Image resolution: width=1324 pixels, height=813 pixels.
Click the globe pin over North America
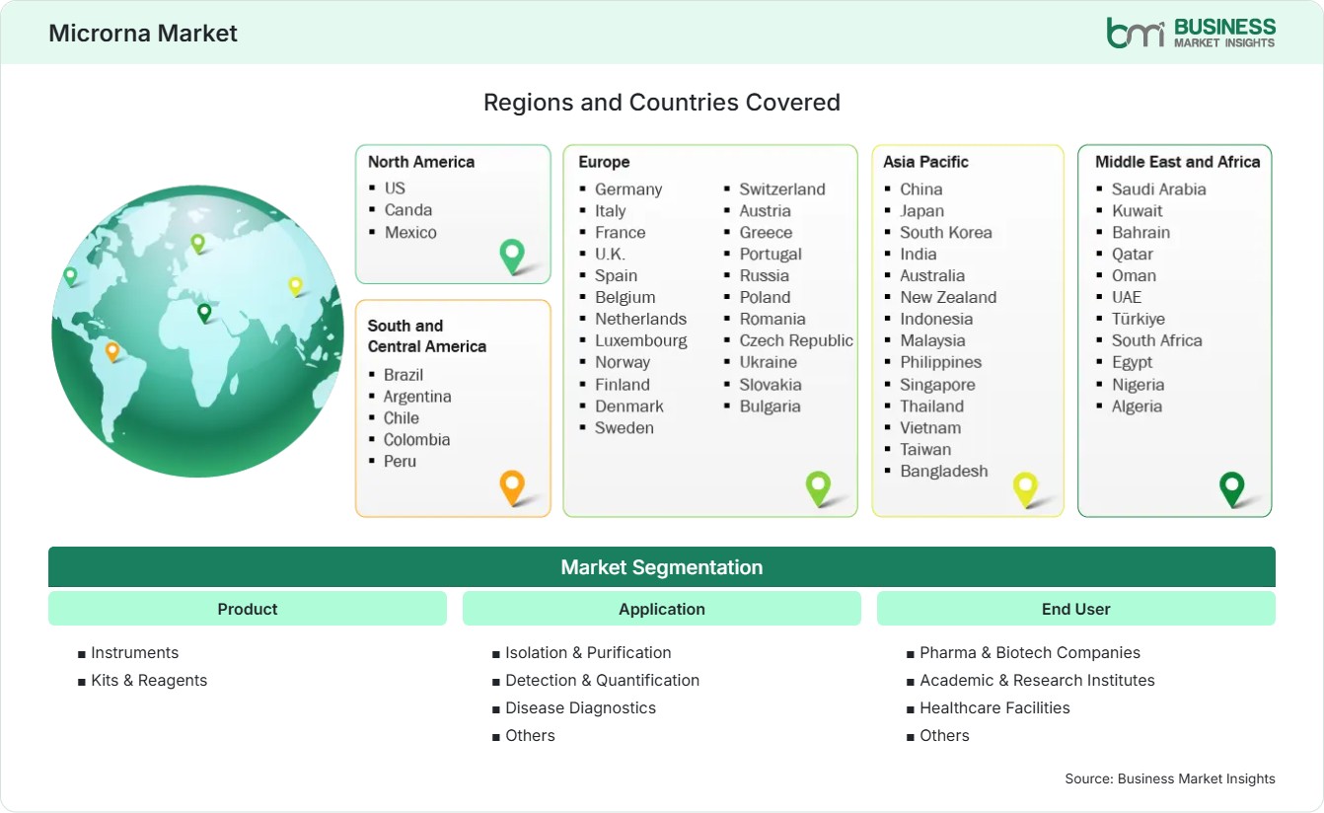(70, 276)
